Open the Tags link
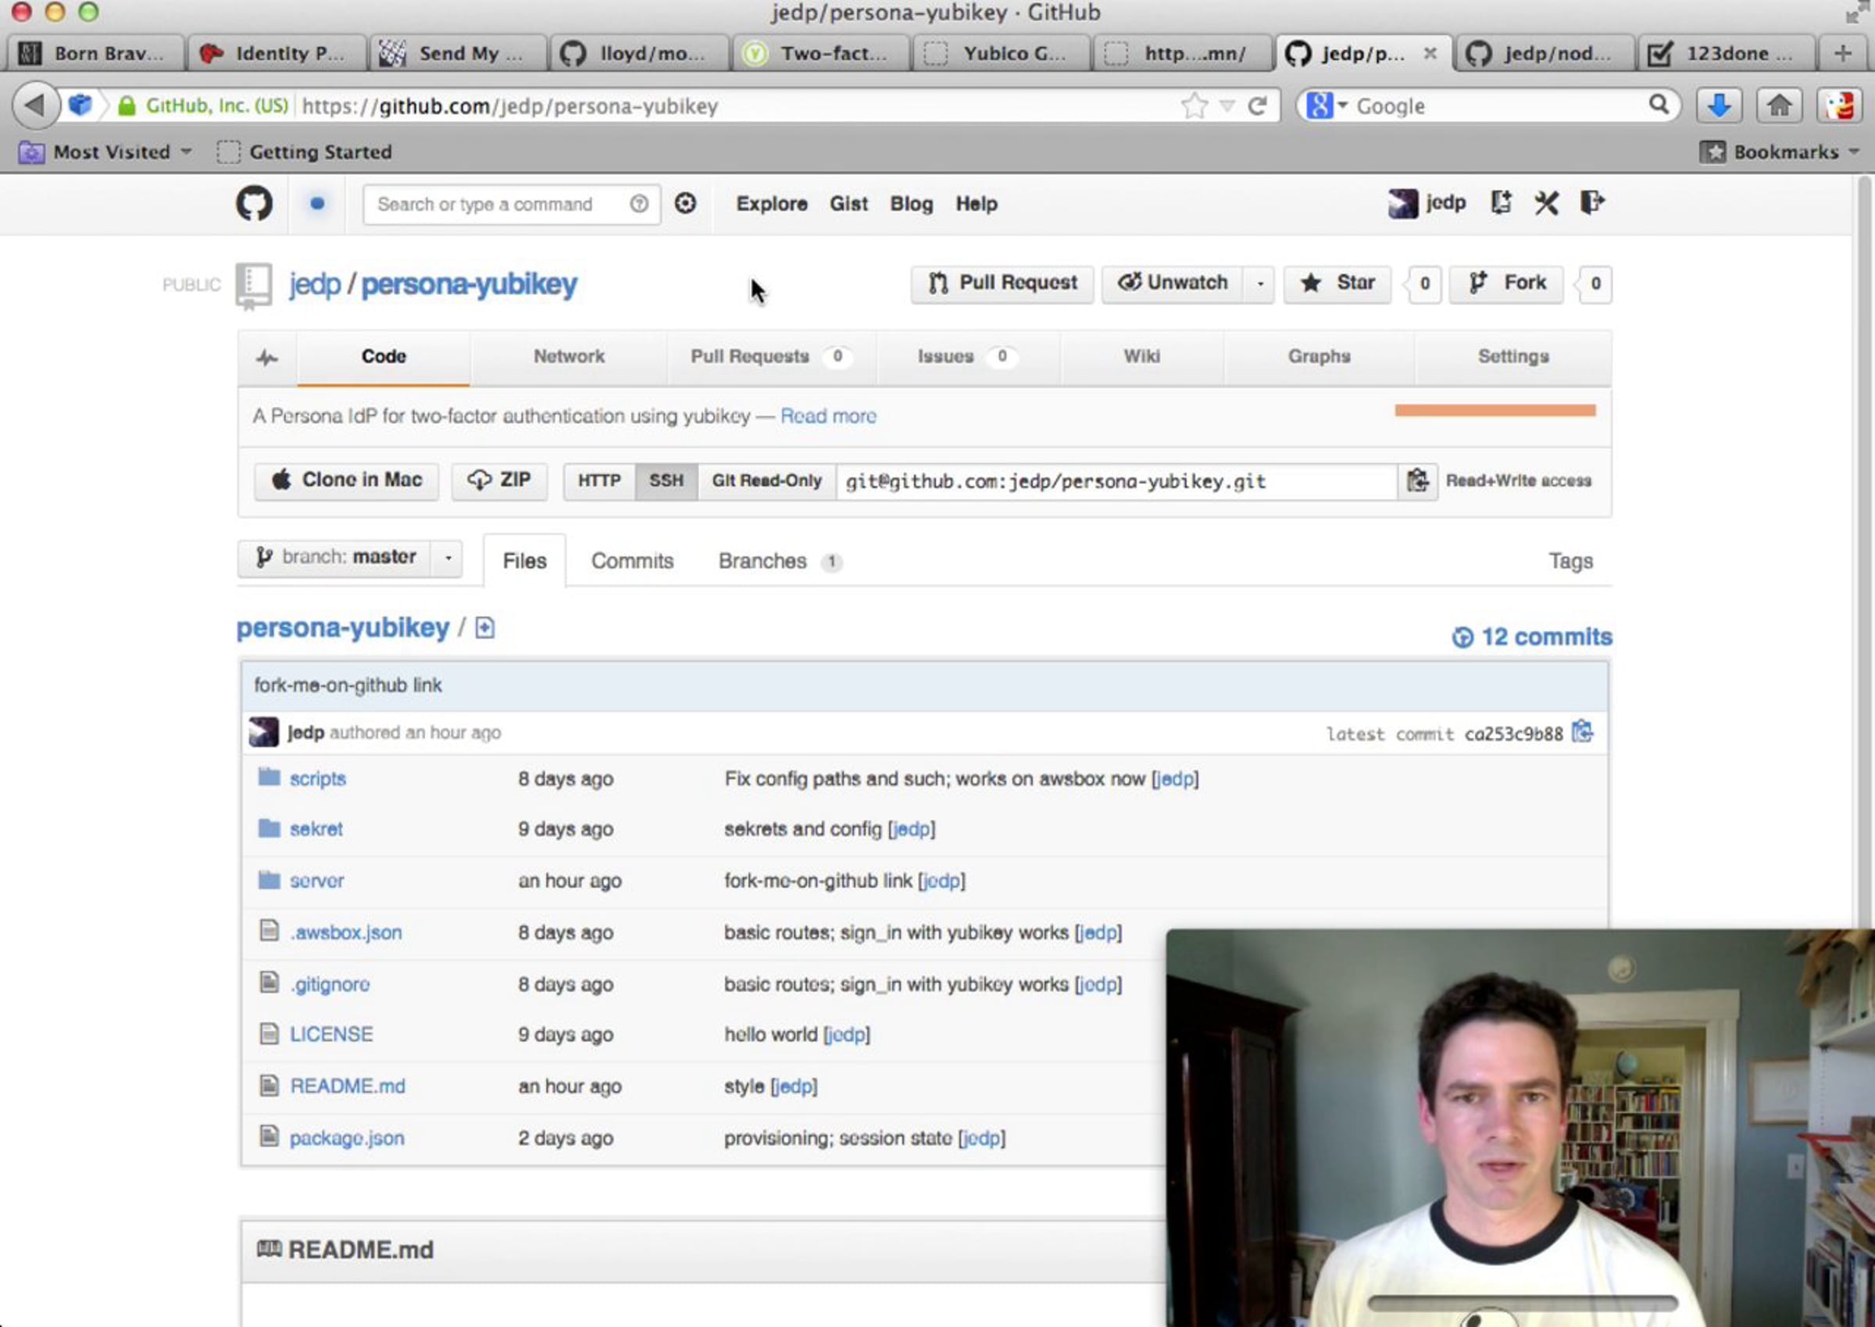Screen dimensions: 1875x1327 click(x=1570, y=562)
